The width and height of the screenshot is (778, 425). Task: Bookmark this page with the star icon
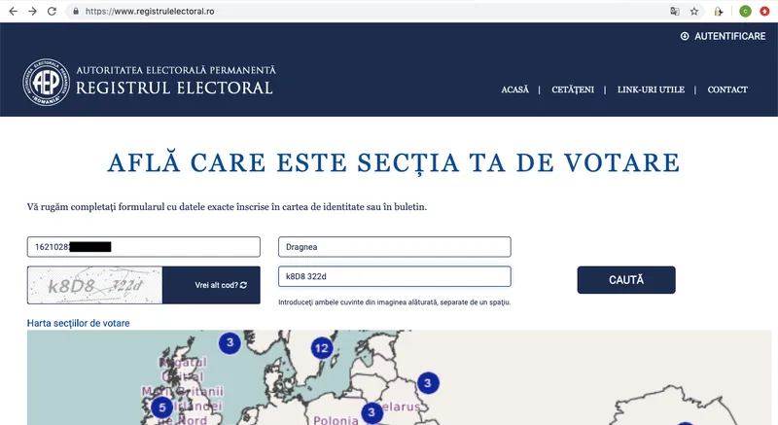(694, 11)
